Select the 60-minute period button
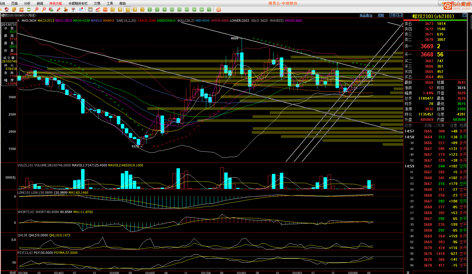The height and width of the screenshot is (274, 472). pos(187,10)
